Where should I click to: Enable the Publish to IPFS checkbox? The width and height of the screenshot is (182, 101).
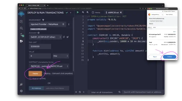pyautogui.click(x=30, y=79)
